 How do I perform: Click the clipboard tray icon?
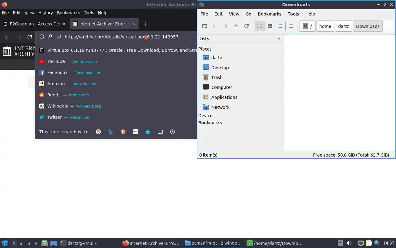tap(369, 243)
